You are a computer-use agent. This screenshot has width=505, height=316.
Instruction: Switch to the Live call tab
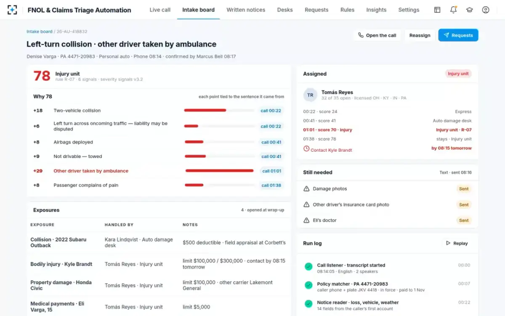pyautogui.click(x=160, y=10)
